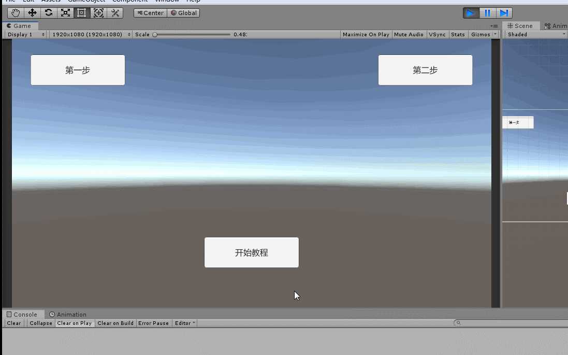Show the Stats overlay
This screenshot has height=355, width=568.
coord(458,34)
